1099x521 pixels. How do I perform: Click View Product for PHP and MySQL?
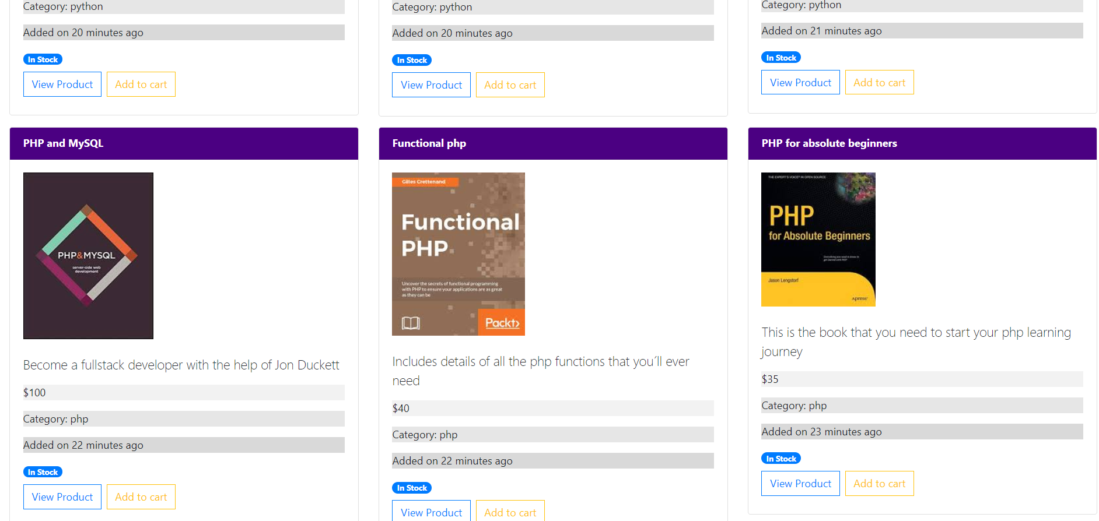pyautogui.click(x=62, y=497)
